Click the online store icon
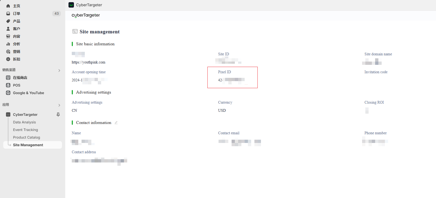436x198 pixels. pos(8,78)
